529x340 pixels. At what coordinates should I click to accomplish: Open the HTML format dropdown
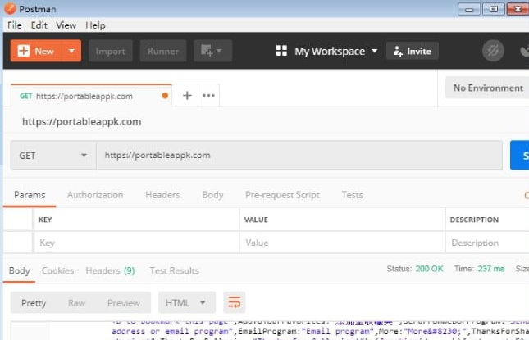click(187, 302)
